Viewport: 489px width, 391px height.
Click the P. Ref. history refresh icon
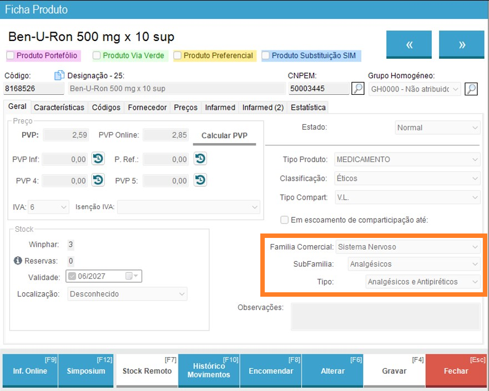[x=200, y=159]
